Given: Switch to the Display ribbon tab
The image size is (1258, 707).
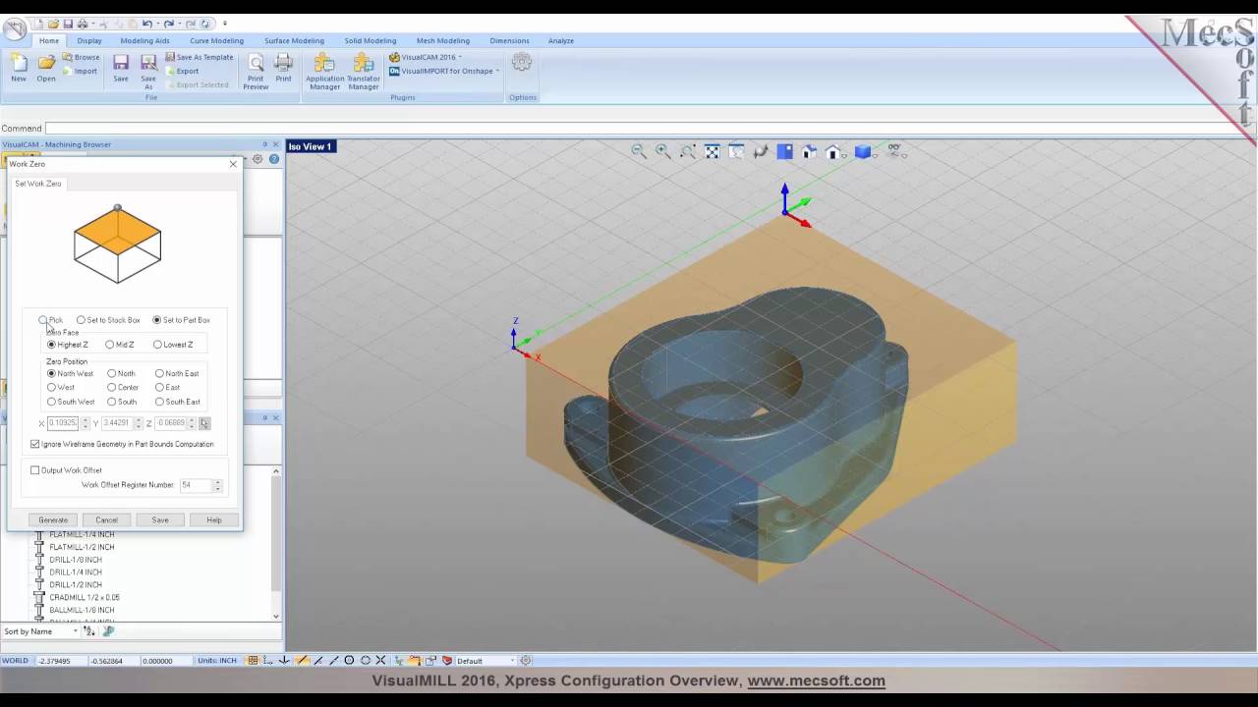Looking at the screenshot, I should point(89,41).
